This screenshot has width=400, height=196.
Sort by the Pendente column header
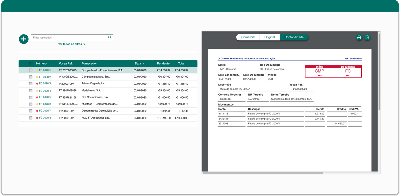point(163,63)
